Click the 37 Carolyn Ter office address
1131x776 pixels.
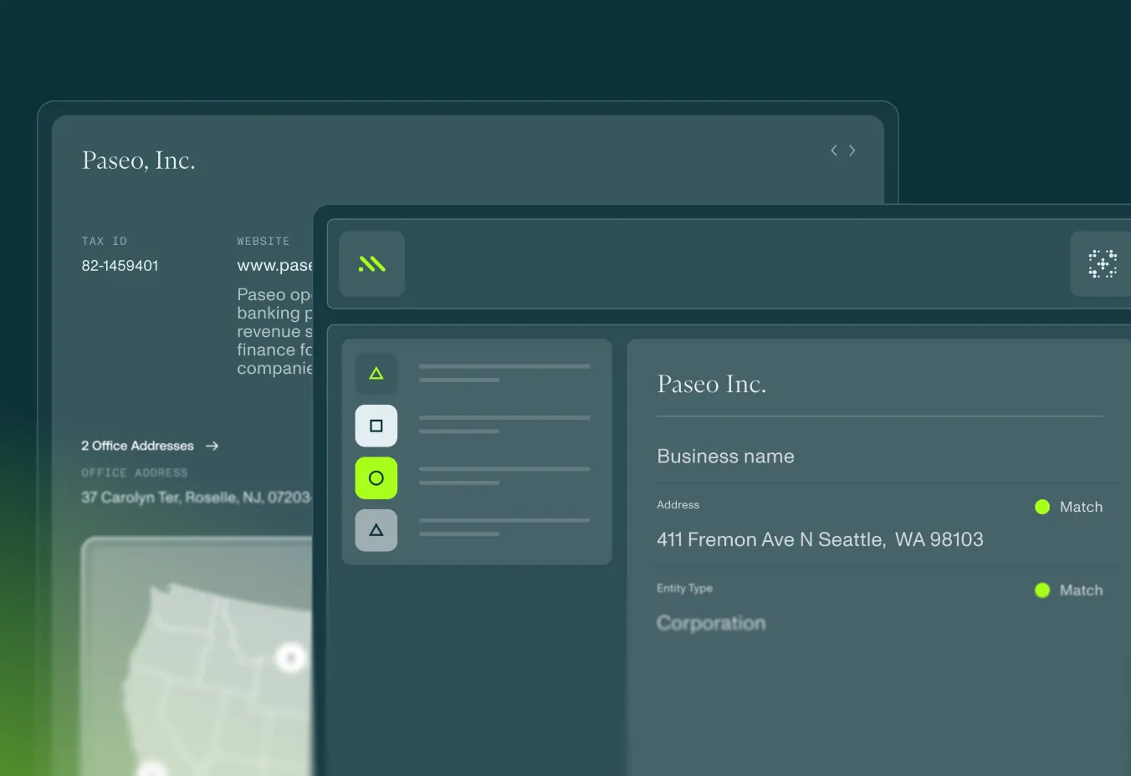[196, 498]
